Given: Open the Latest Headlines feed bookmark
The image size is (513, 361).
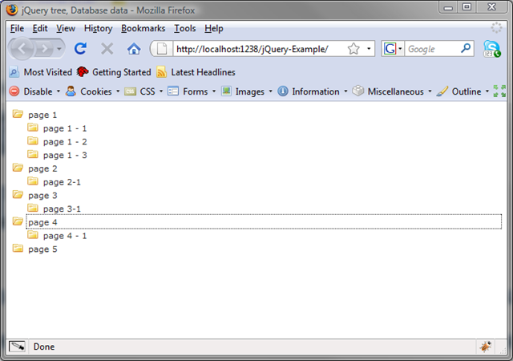Looking at the screenshot, I should pos(196,72).
